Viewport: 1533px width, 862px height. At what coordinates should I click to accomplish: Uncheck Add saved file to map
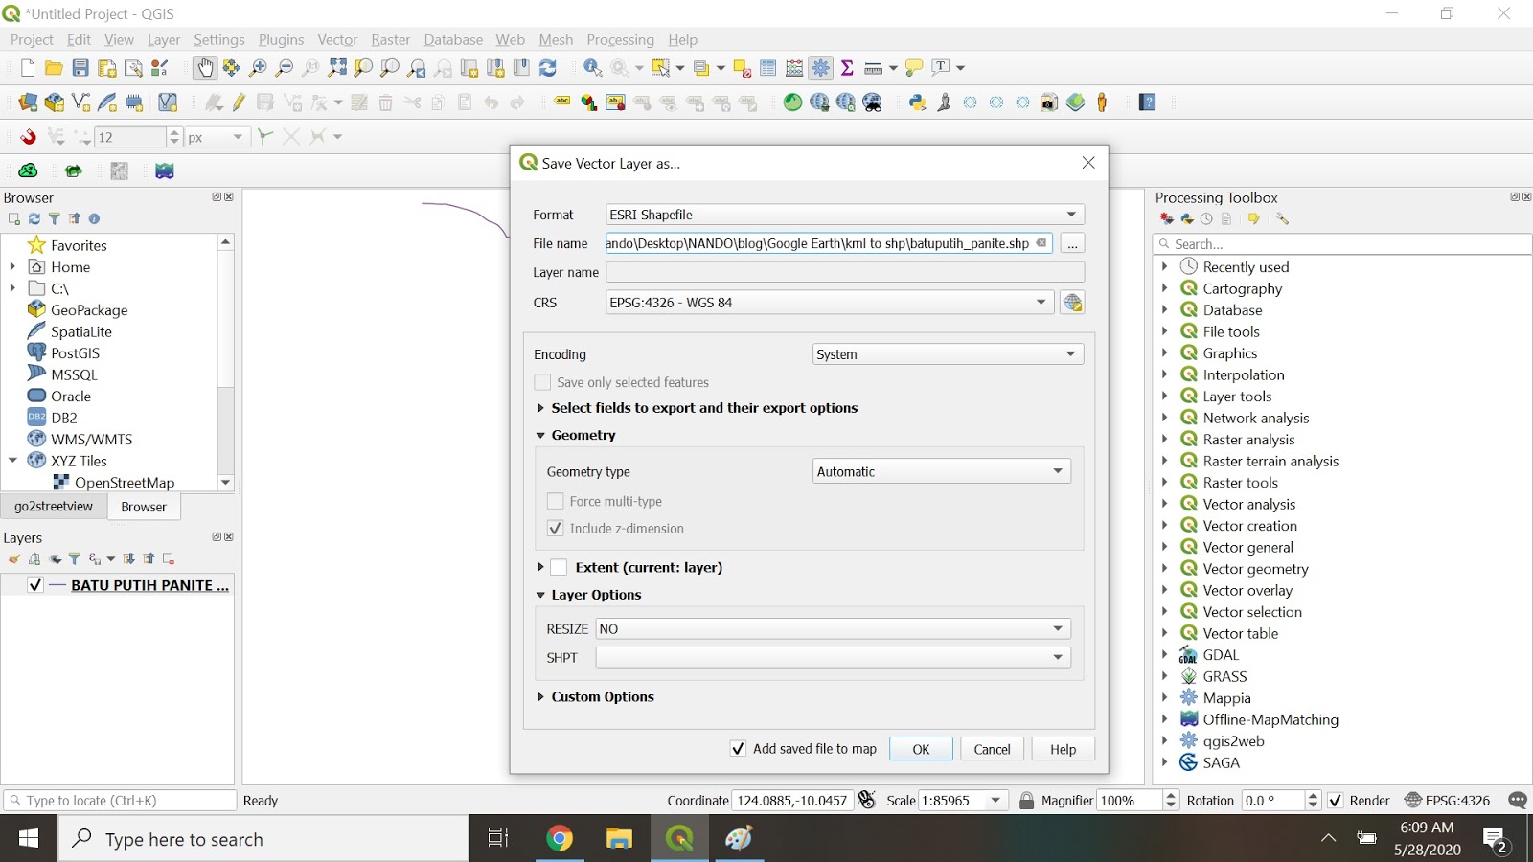click(738, 748)
